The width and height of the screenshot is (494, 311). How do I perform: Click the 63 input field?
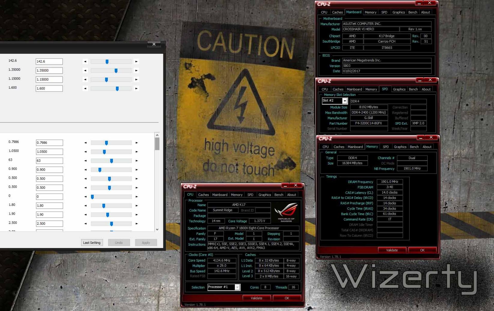(x=49, y=161)
